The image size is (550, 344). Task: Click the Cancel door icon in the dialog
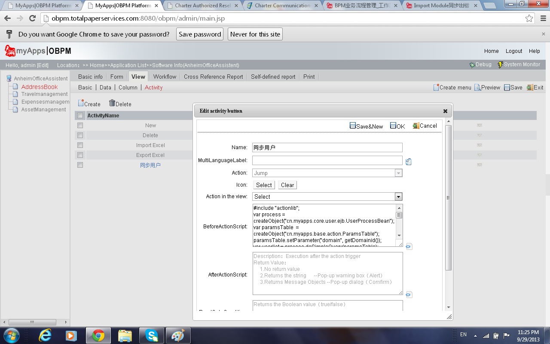coord(416,126)
